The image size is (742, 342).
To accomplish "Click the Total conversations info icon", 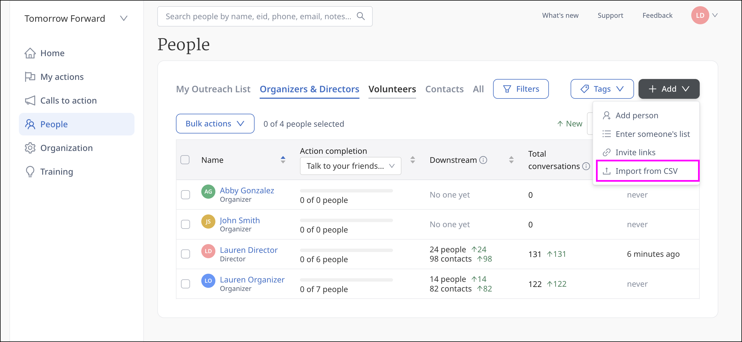I will (586, 166).
